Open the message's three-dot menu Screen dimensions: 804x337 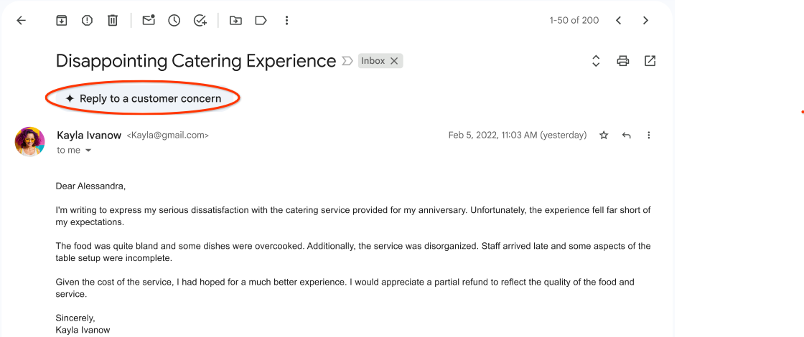pyautogui.click(x=649, y=135)
